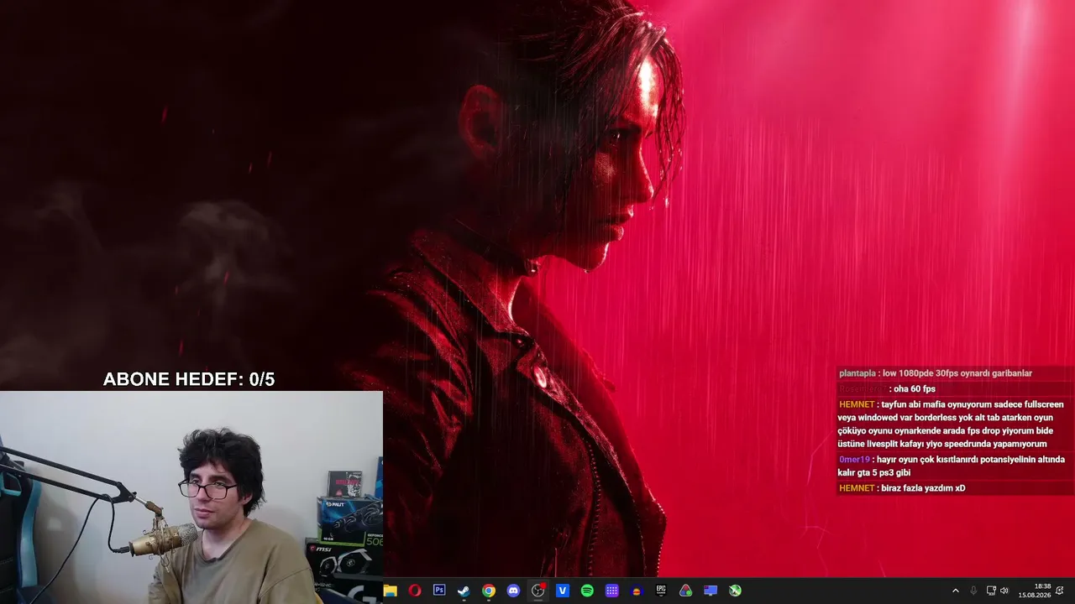Open the blue V app on the taskbar
1075x604 pixels.
[563, 591]
